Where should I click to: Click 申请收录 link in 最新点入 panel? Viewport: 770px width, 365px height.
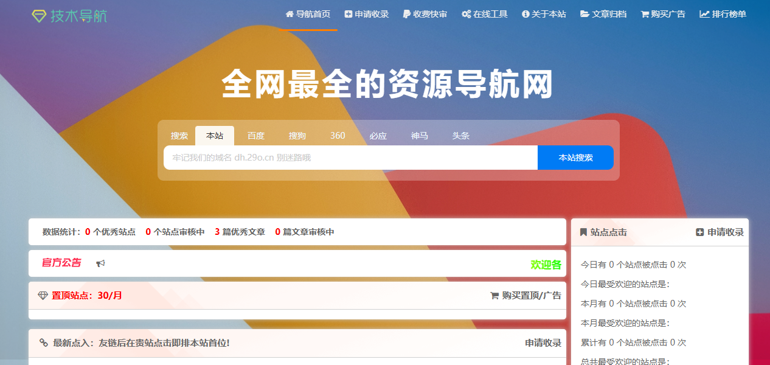pos(543,343)
